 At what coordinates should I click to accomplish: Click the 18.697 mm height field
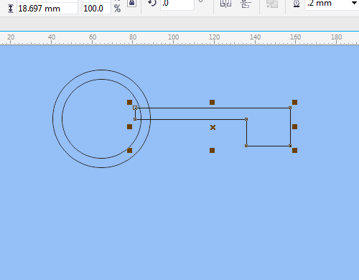(x=47, y=9)
